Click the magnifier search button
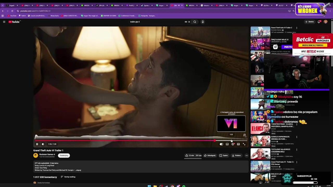This screenshot has width=333, height=187. (195, 22)
